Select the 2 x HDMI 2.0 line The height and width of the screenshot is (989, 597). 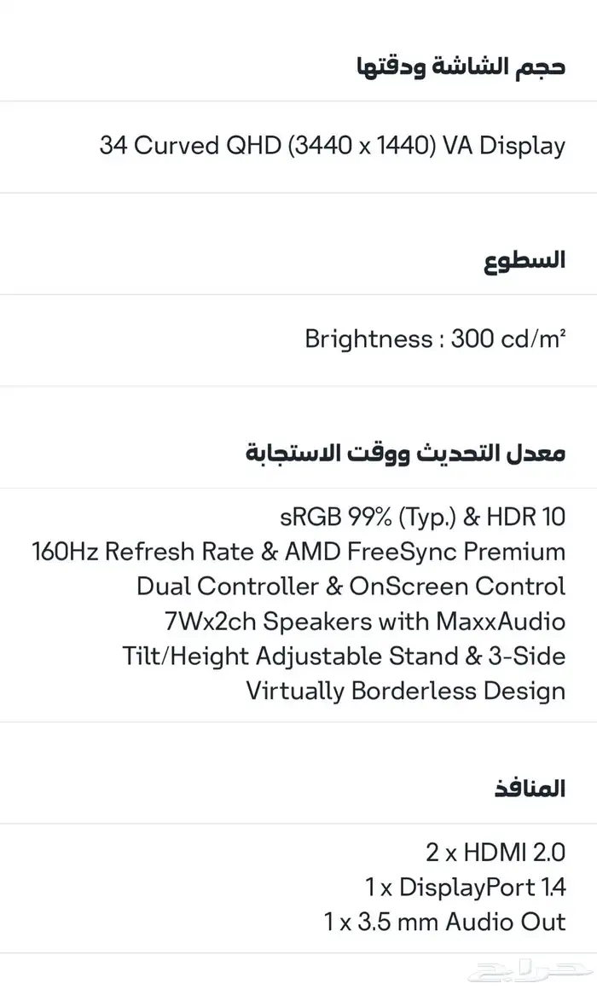tap(496, 852)
